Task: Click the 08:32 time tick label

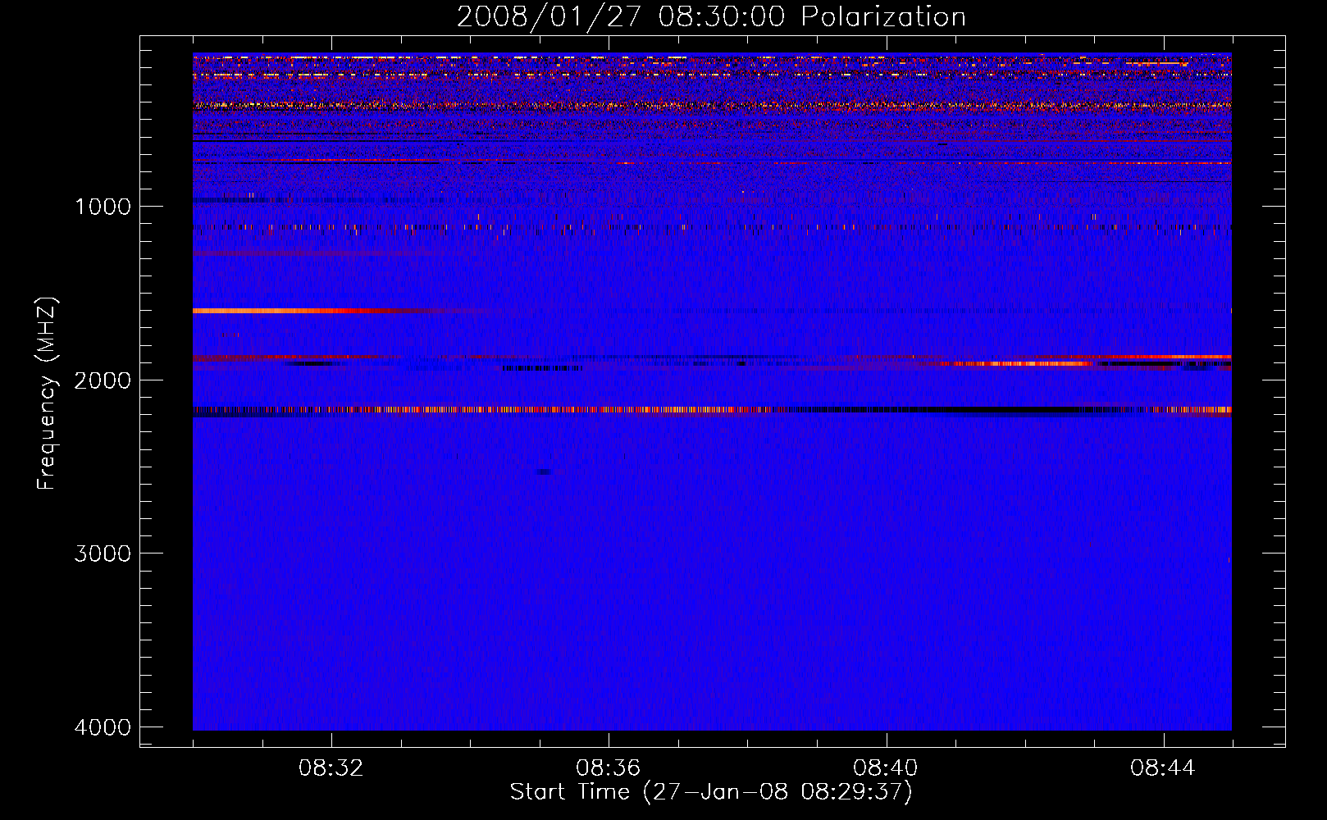Action: (331, 768)
